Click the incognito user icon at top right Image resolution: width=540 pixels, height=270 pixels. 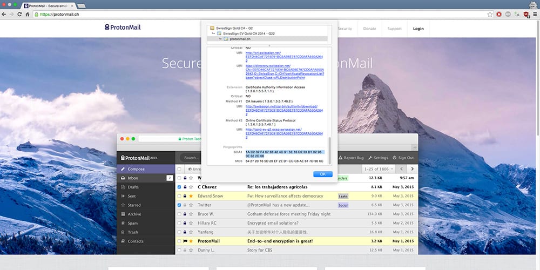click(x=533, y=4)
